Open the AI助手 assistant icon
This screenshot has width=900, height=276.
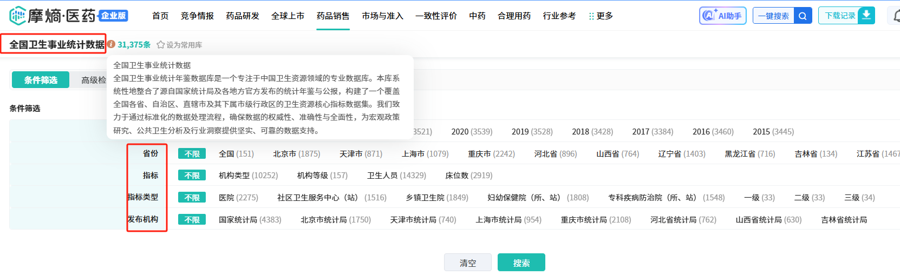click(708, 16)
